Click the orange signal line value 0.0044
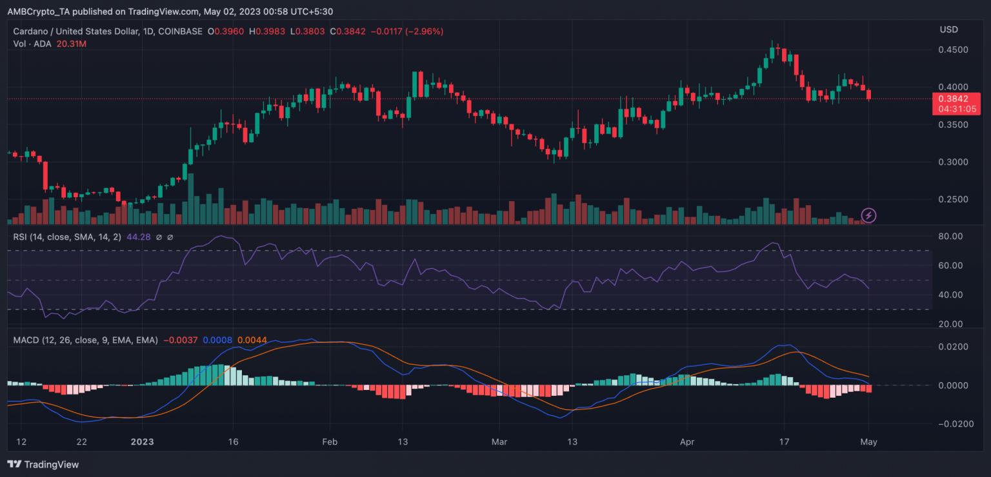The width and height of the screenshot is (991, 477). tap(252, 340)
